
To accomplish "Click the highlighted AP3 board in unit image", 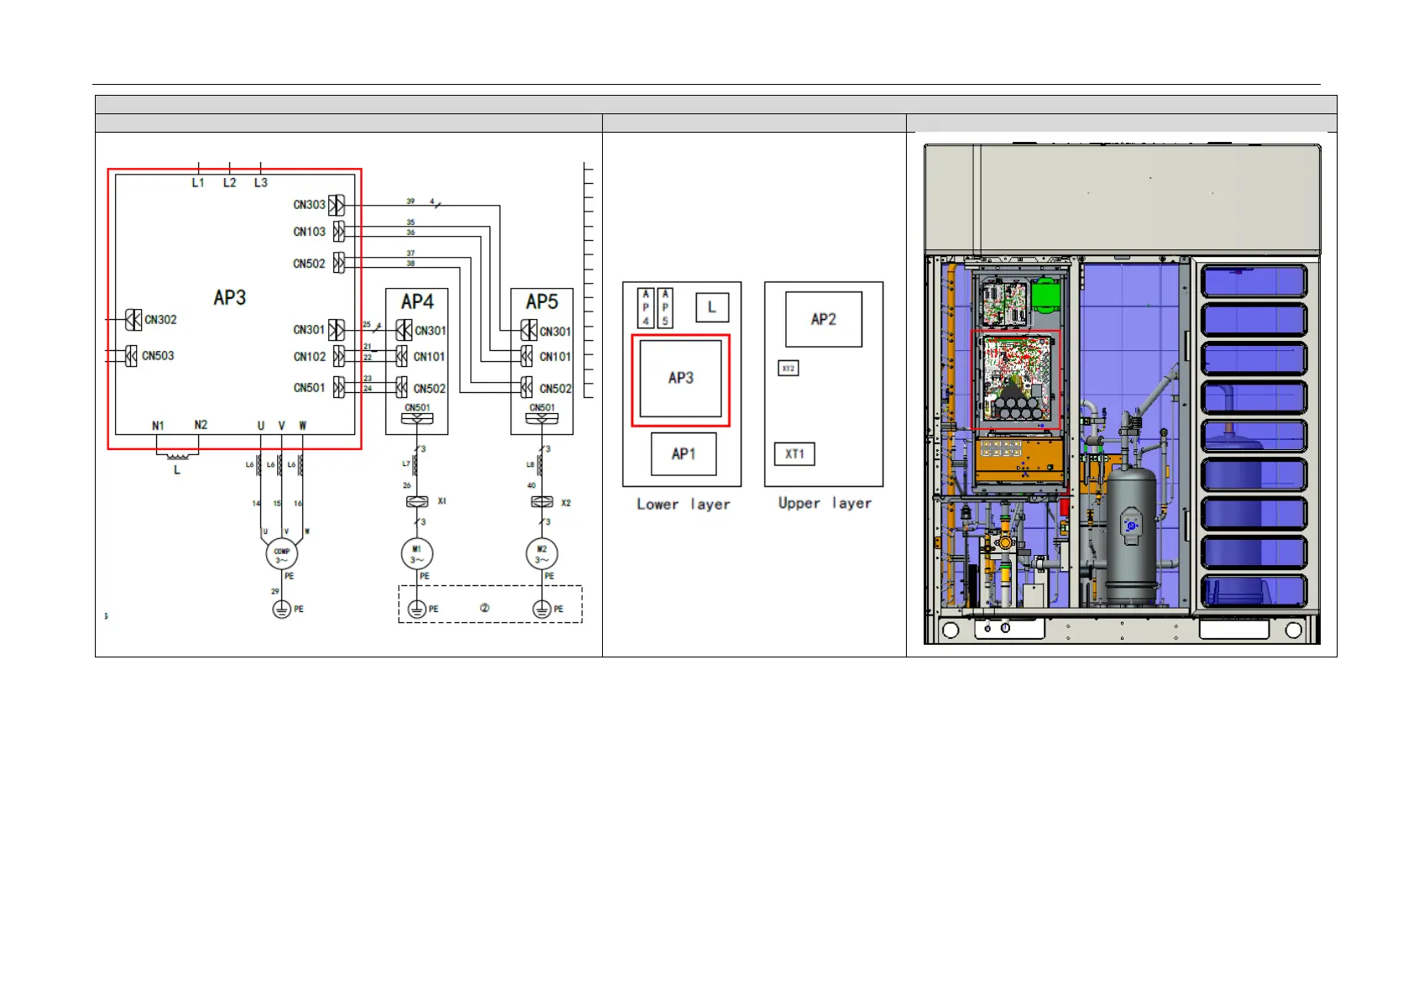I will click(x=1016, y=379).
